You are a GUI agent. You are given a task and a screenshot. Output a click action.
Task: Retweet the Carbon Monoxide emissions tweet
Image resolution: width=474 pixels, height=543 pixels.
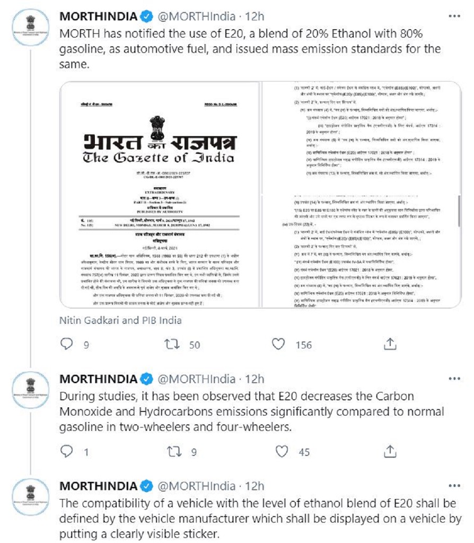172,451
